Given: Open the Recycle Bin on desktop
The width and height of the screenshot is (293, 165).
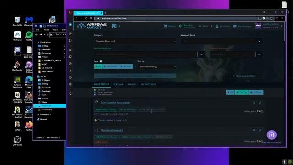Looking at the screenshot, I should 17,21.
